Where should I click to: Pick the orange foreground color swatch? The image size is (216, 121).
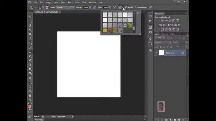(29, 107)
